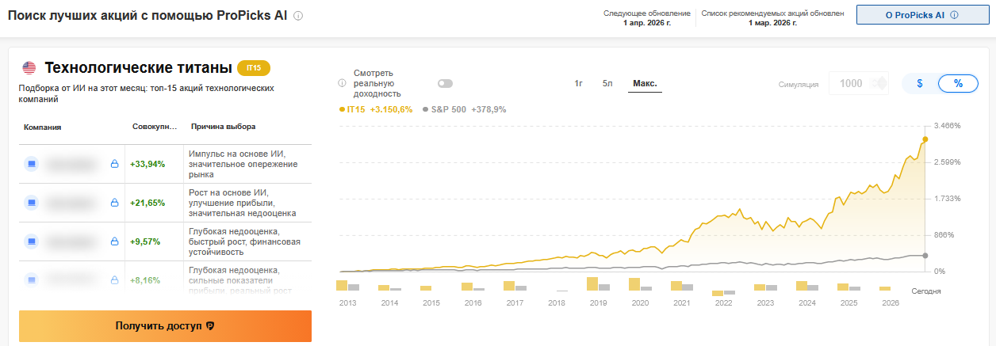Click the S&P 500 legend item

coord(464,109)
